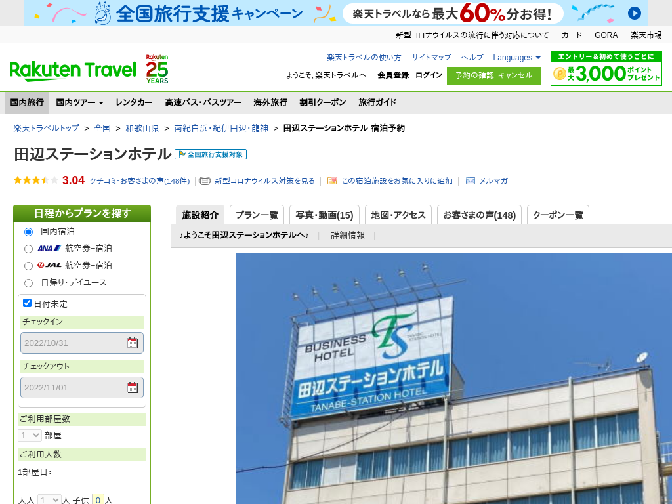Click the メルマガ link
The width and height of the screenshot is (672, 504).
[493, 181]
